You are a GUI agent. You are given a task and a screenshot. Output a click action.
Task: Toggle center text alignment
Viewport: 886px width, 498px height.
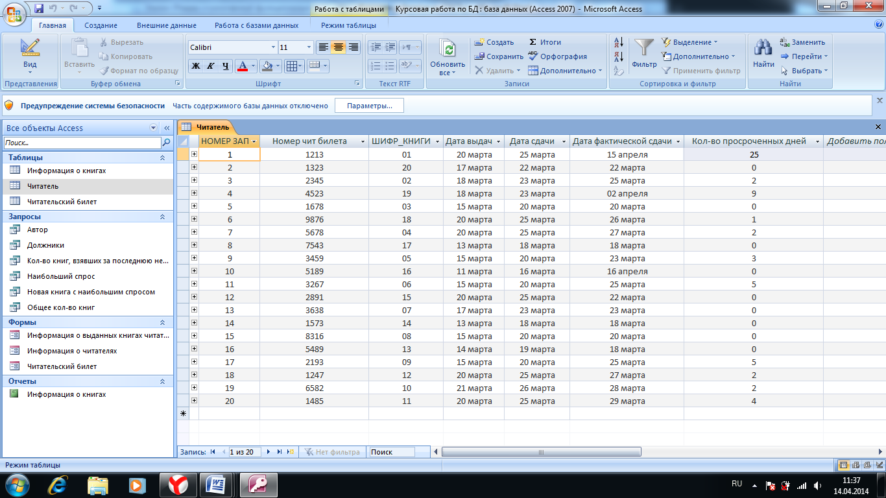click(x=338, y=47)
